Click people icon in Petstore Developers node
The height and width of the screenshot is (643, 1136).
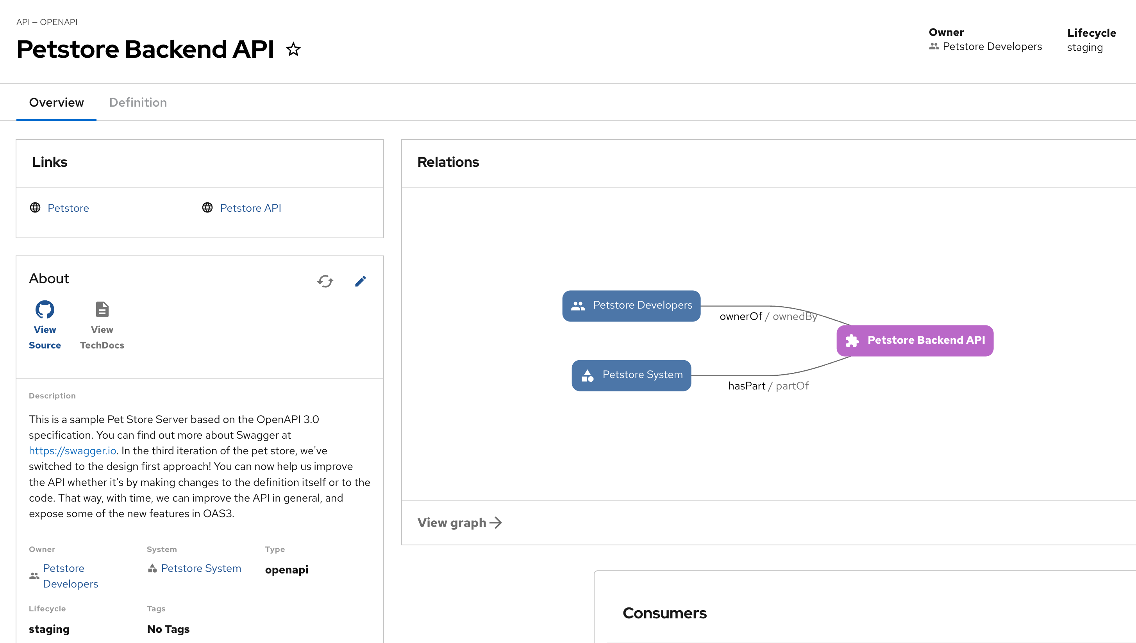click(x=578, y=305)
